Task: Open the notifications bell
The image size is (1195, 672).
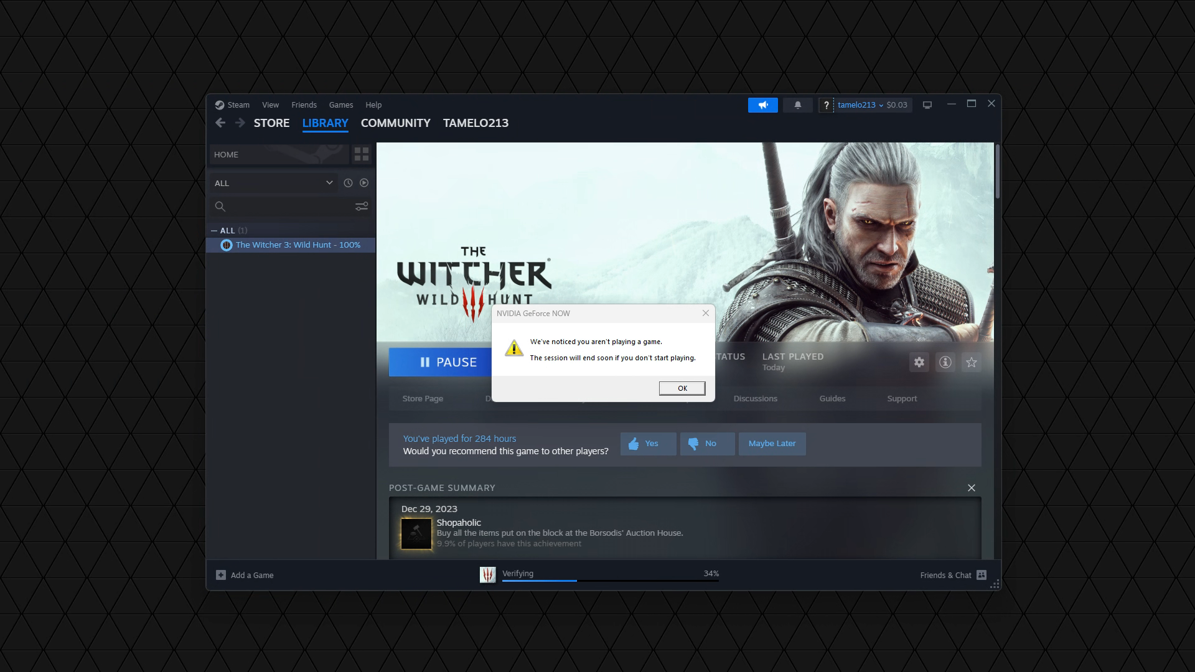Action: click(x=797, y=105)
